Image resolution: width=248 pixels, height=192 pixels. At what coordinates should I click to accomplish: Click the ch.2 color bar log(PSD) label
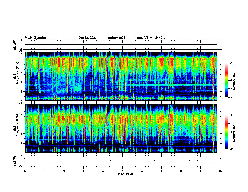click(x=235, y=133)
